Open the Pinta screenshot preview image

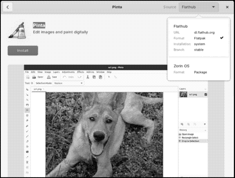click(116, 121)
